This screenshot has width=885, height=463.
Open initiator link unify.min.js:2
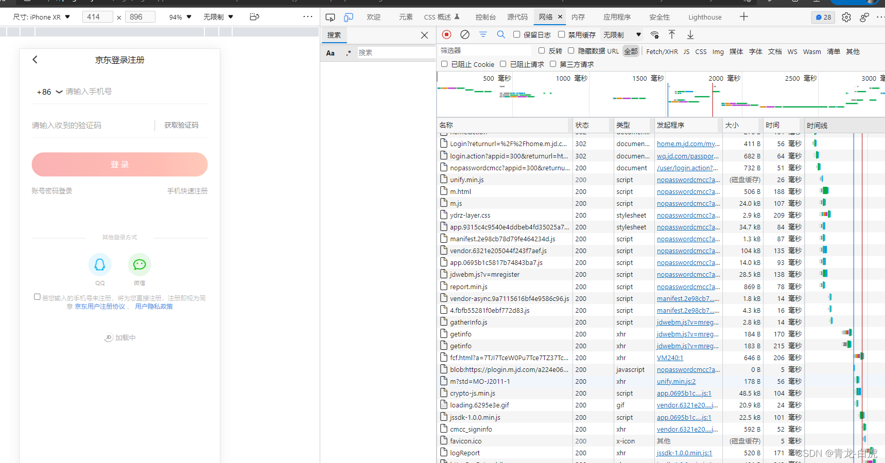coord(676,381)
